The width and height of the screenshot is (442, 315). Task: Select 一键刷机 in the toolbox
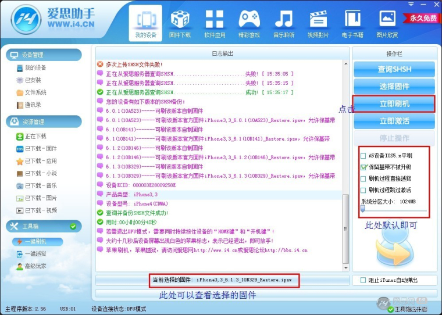click(x=37, y=241)
